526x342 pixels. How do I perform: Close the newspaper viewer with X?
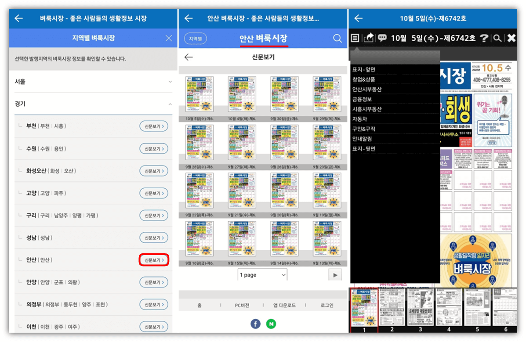click(511, 38)
